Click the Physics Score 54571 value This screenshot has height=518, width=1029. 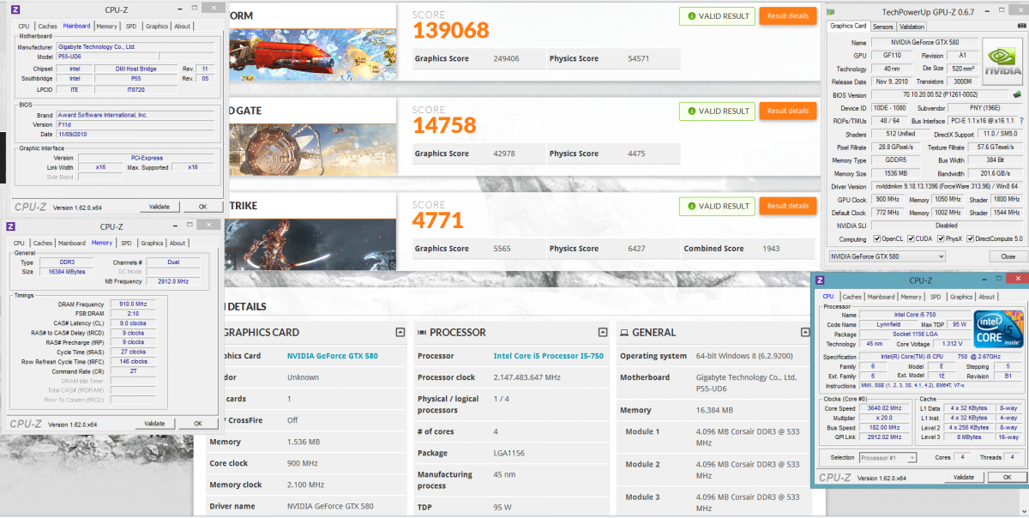(638, 58)
